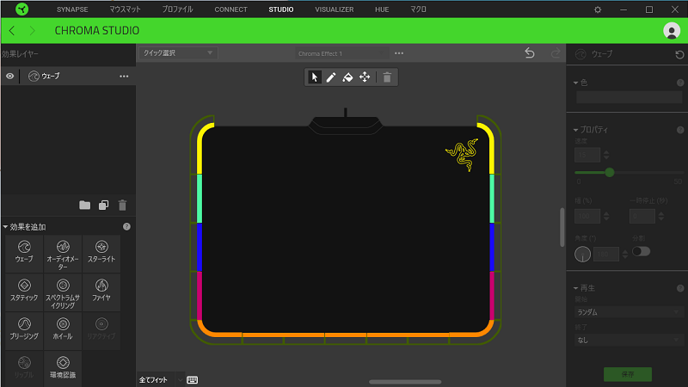Click the angle dial control
Image resolution: width=688 pixels, height=387 pixels.
(x=582, y=254)
